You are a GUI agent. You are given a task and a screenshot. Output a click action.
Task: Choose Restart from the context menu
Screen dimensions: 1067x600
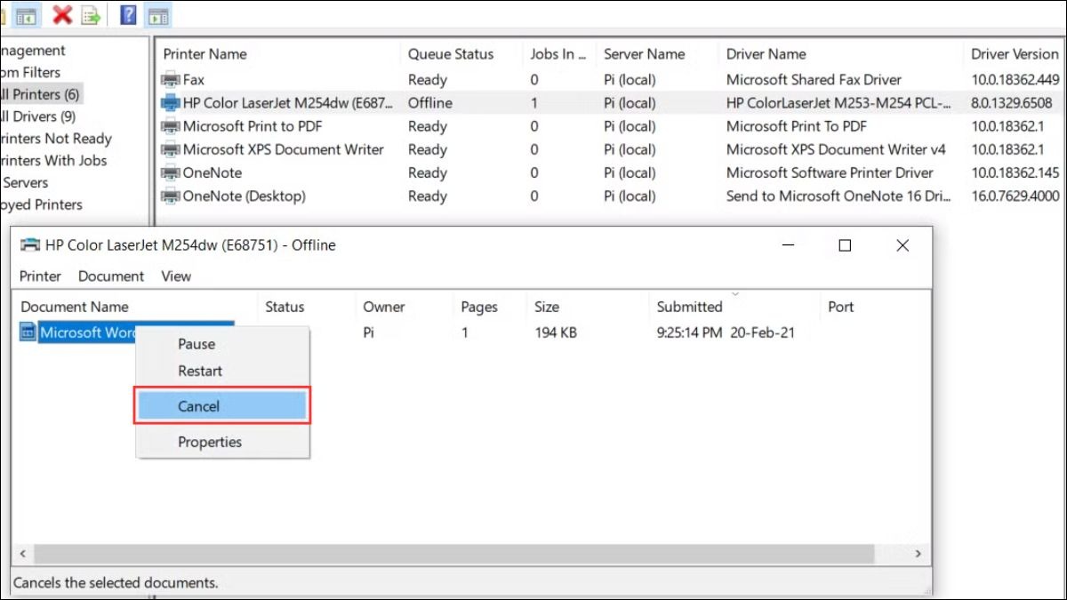[200, 371]
